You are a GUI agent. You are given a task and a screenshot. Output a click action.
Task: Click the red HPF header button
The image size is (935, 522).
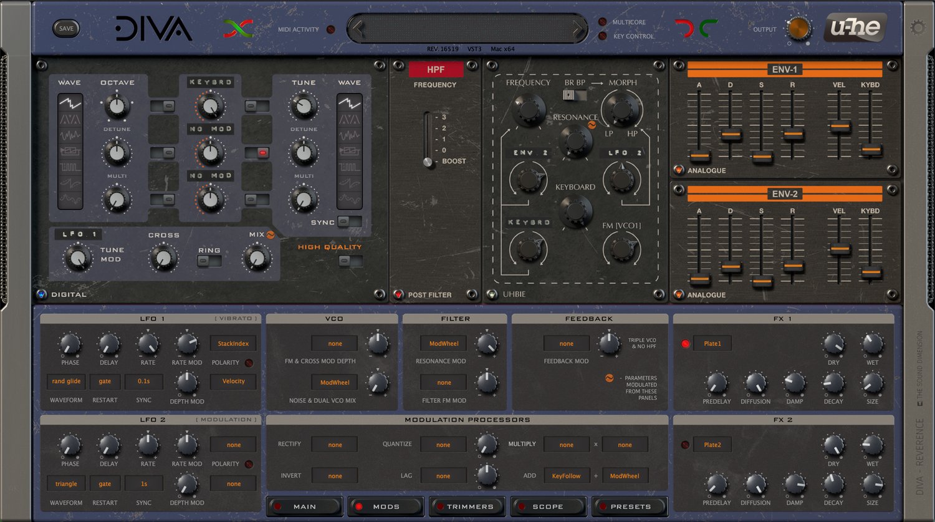click(436, 69)
